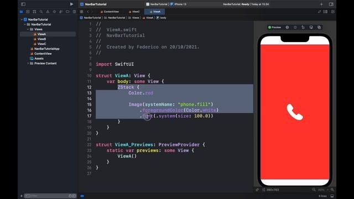Select the ViewA editor tab

(155, 12)
